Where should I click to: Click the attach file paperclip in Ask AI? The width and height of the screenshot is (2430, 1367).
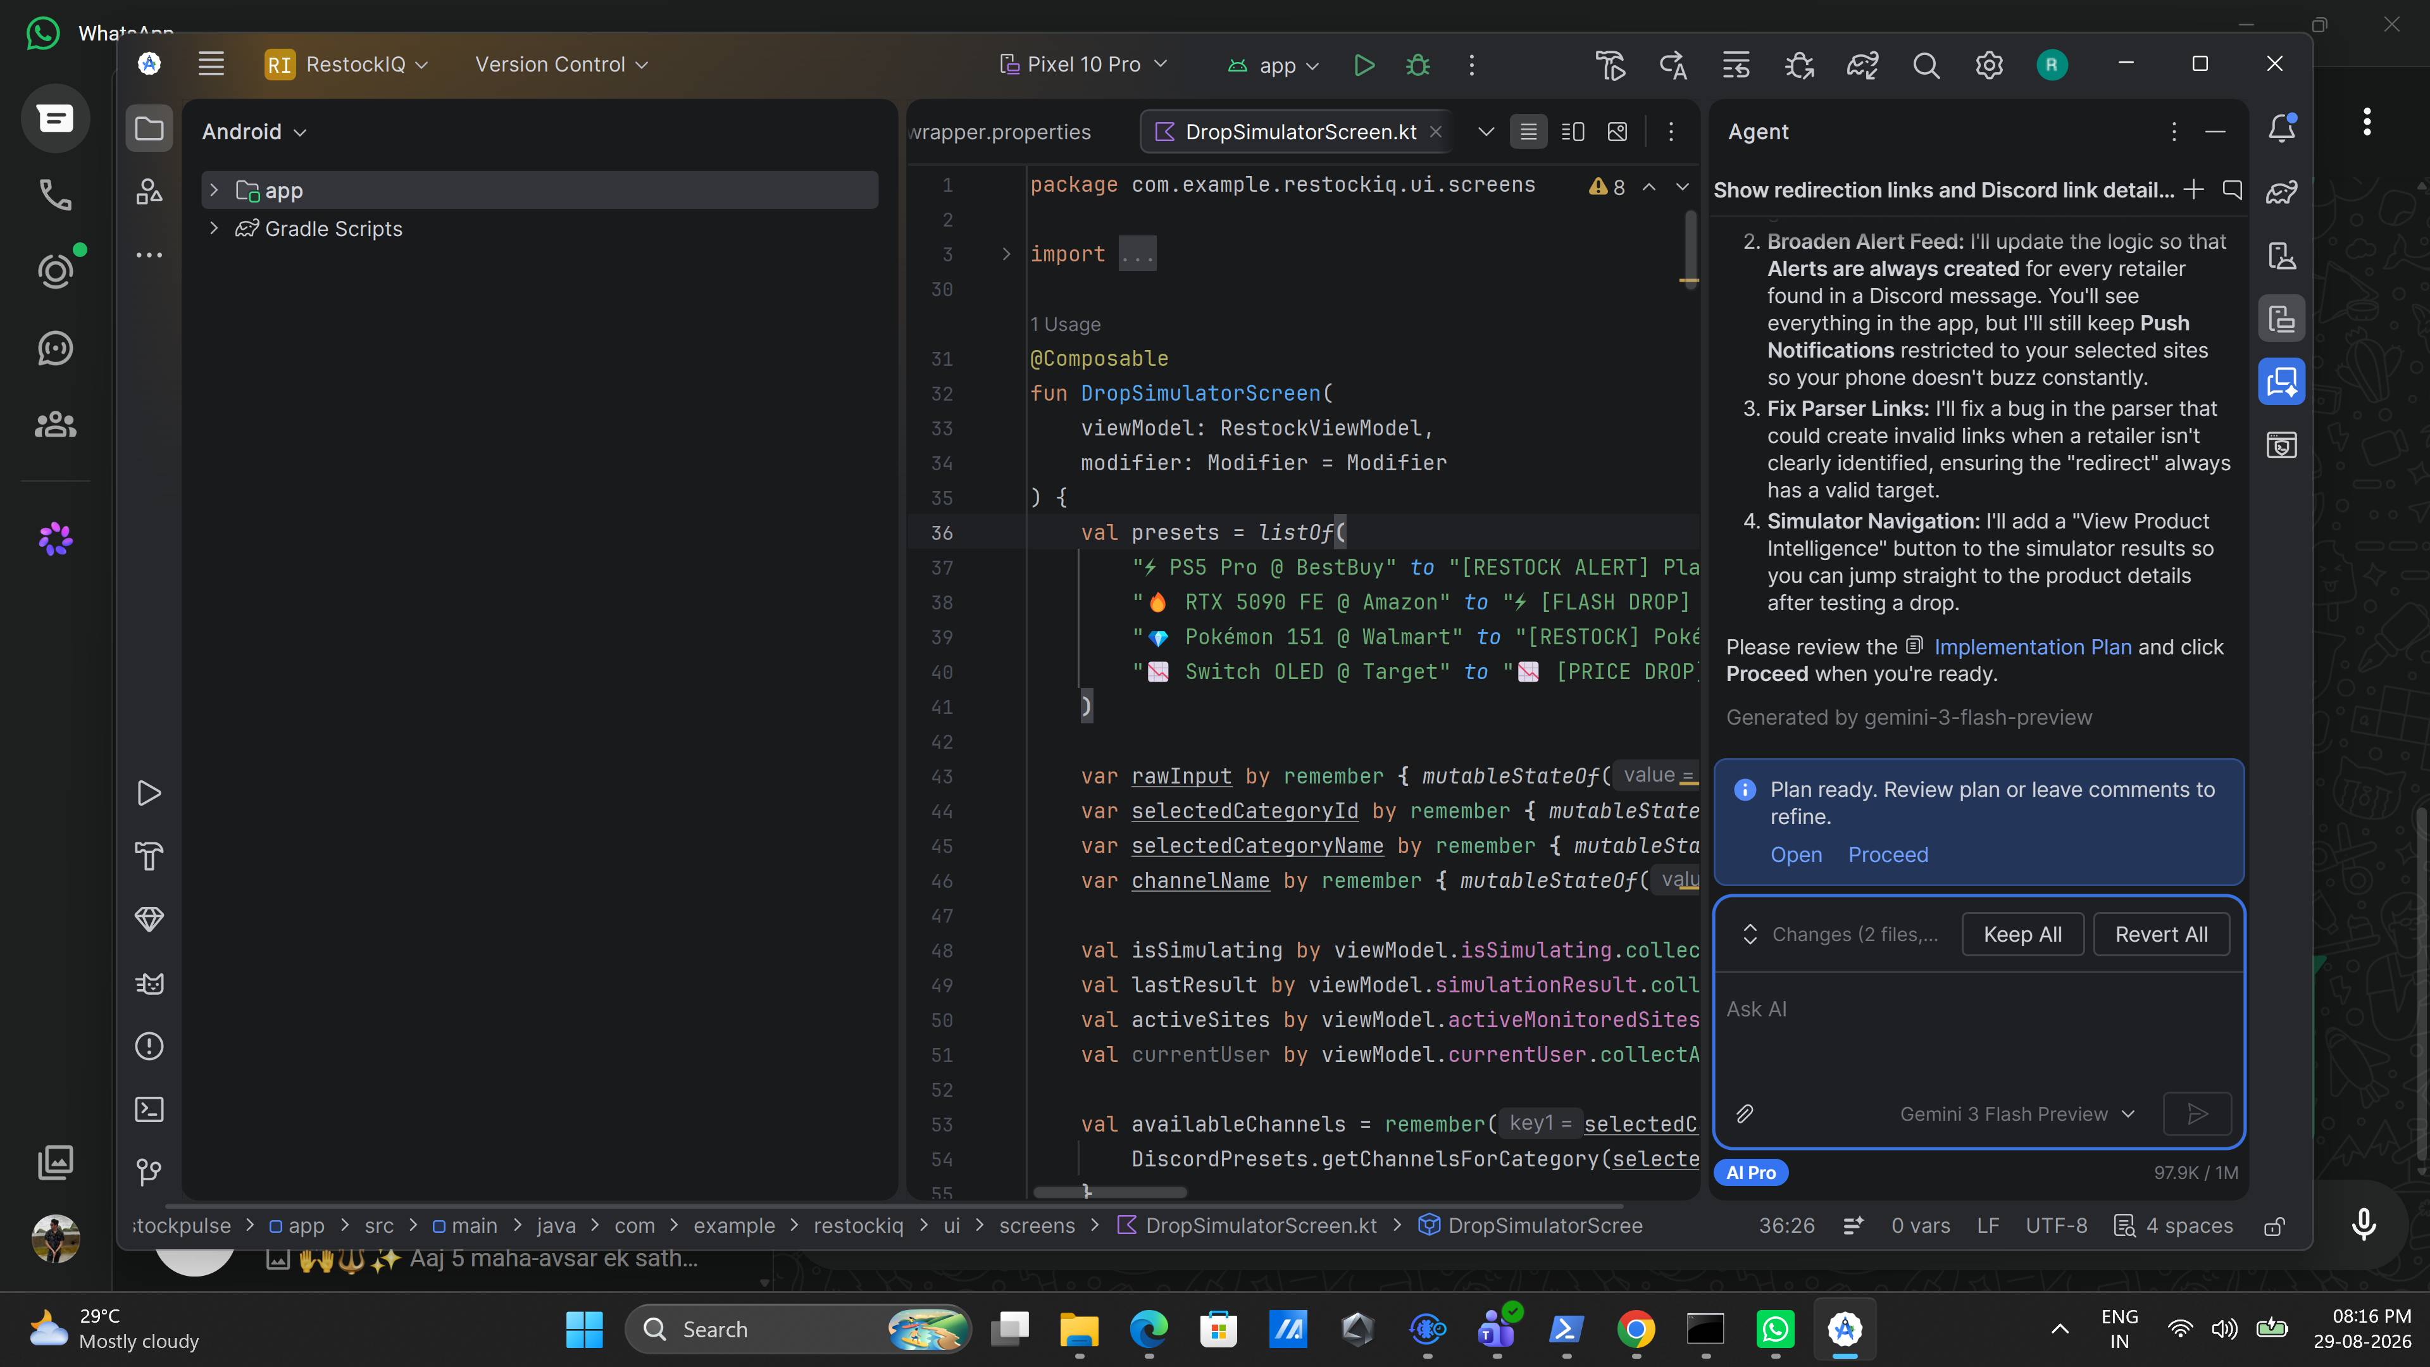tap(1744, 1114)
